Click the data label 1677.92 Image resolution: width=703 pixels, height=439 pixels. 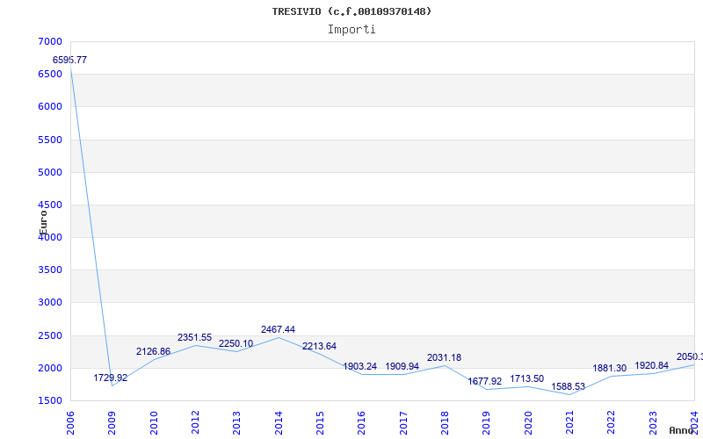(x=485, y=381)
